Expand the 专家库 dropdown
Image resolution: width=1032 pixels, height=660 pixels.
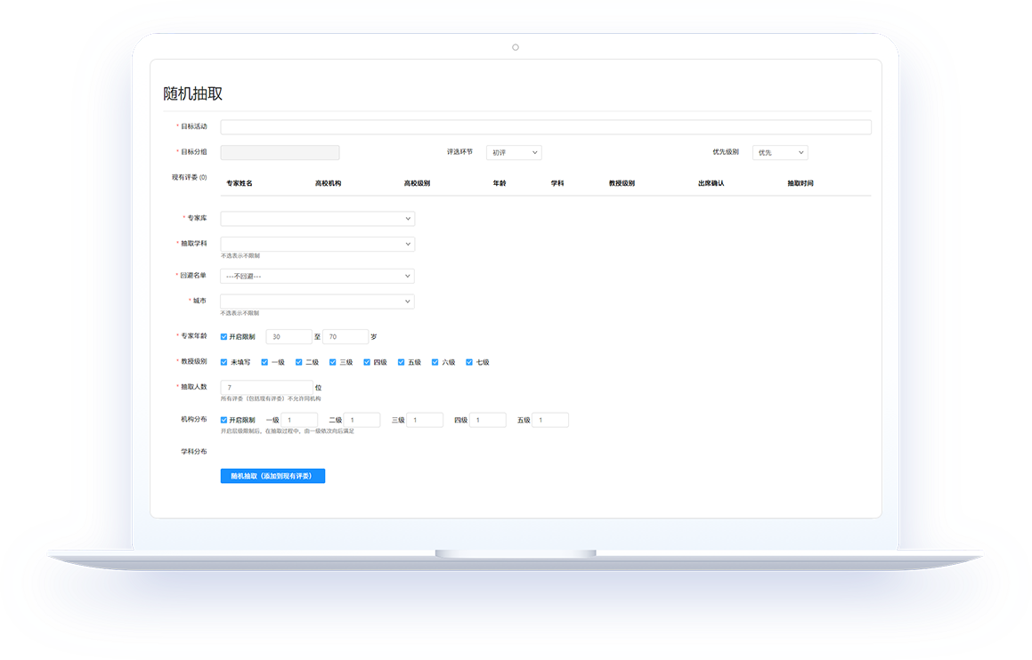click(317, 219)
